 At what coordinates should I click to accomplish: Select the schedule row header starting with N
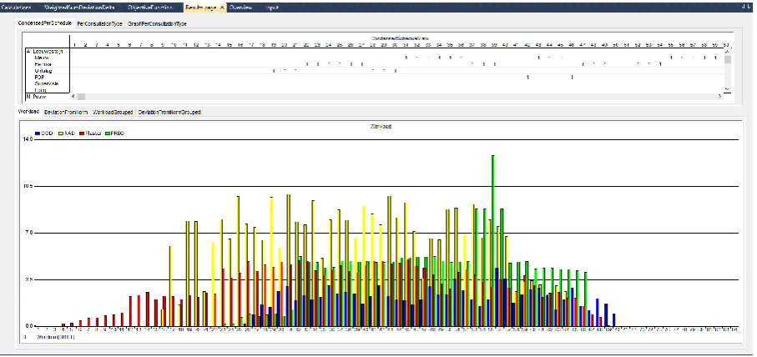coord(38,97)
